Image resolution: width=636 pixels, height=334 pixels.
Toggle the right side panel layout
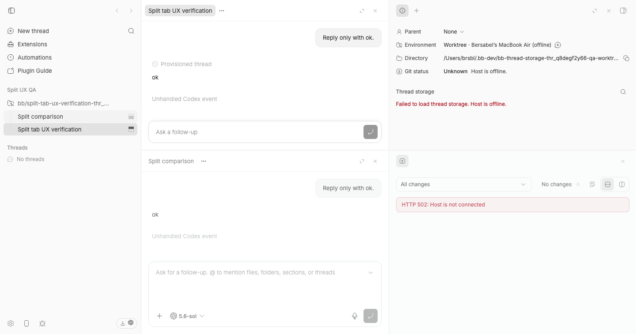coord(623,11)
